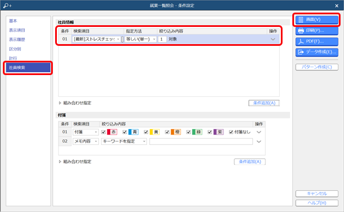Click the purple 紫 color swatch
Image resolution: width=344 pixels, height=212 pixels.
point(218,132)
